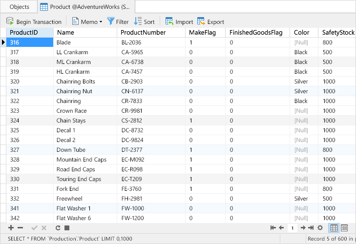Click the Sort icon
Image resolution: width=356 pixels, height=244 pixels.
[x=138, y=21]
